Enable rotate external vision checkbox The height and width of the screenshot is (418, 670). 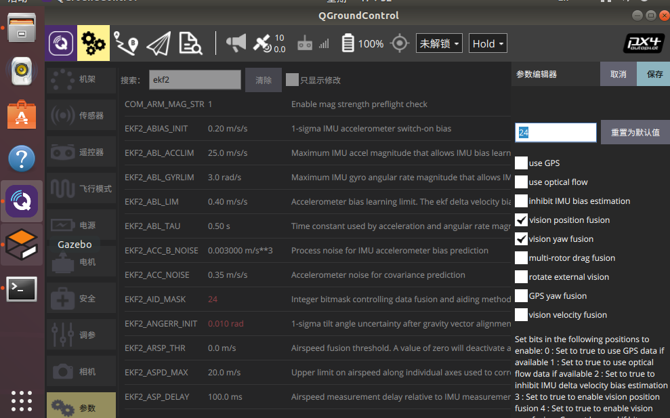pos(521,276)
